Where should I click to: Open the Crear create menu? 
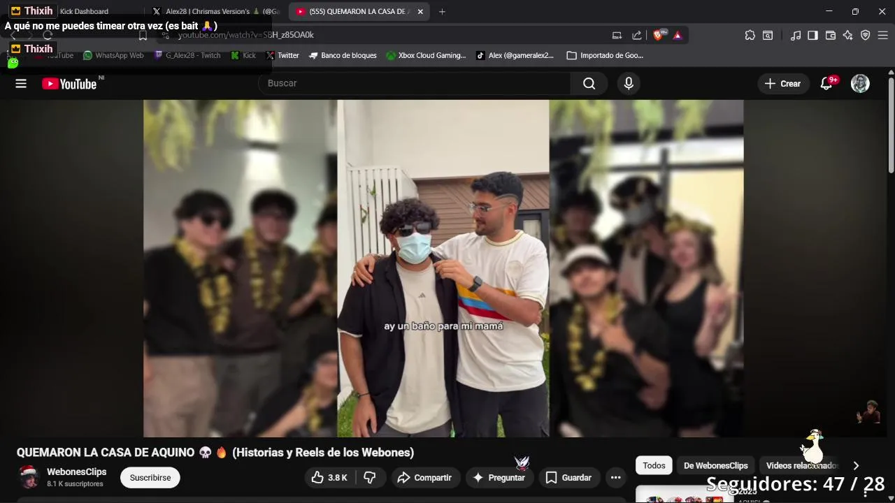tap(782, 84)
